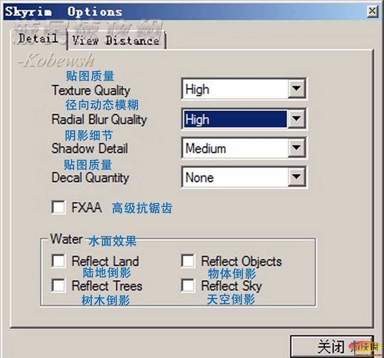Click the Shadow Detail label
This screenshot has height=358, width=384.
tap(90, 148)
